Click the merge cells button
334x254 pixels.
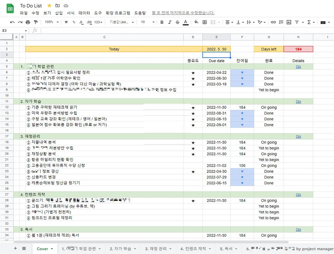tap(213, 22)
